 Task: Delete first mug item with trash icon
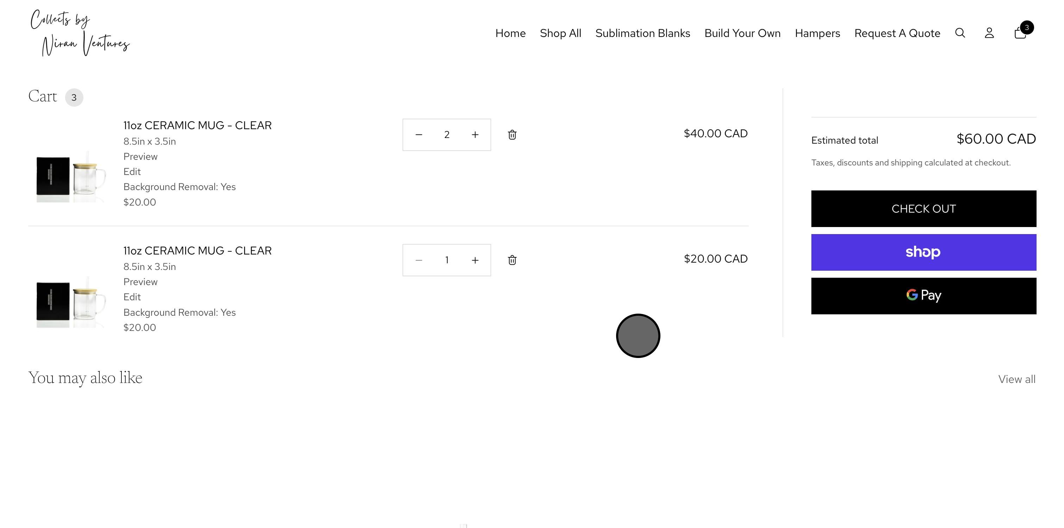click(x=512, y=135)
